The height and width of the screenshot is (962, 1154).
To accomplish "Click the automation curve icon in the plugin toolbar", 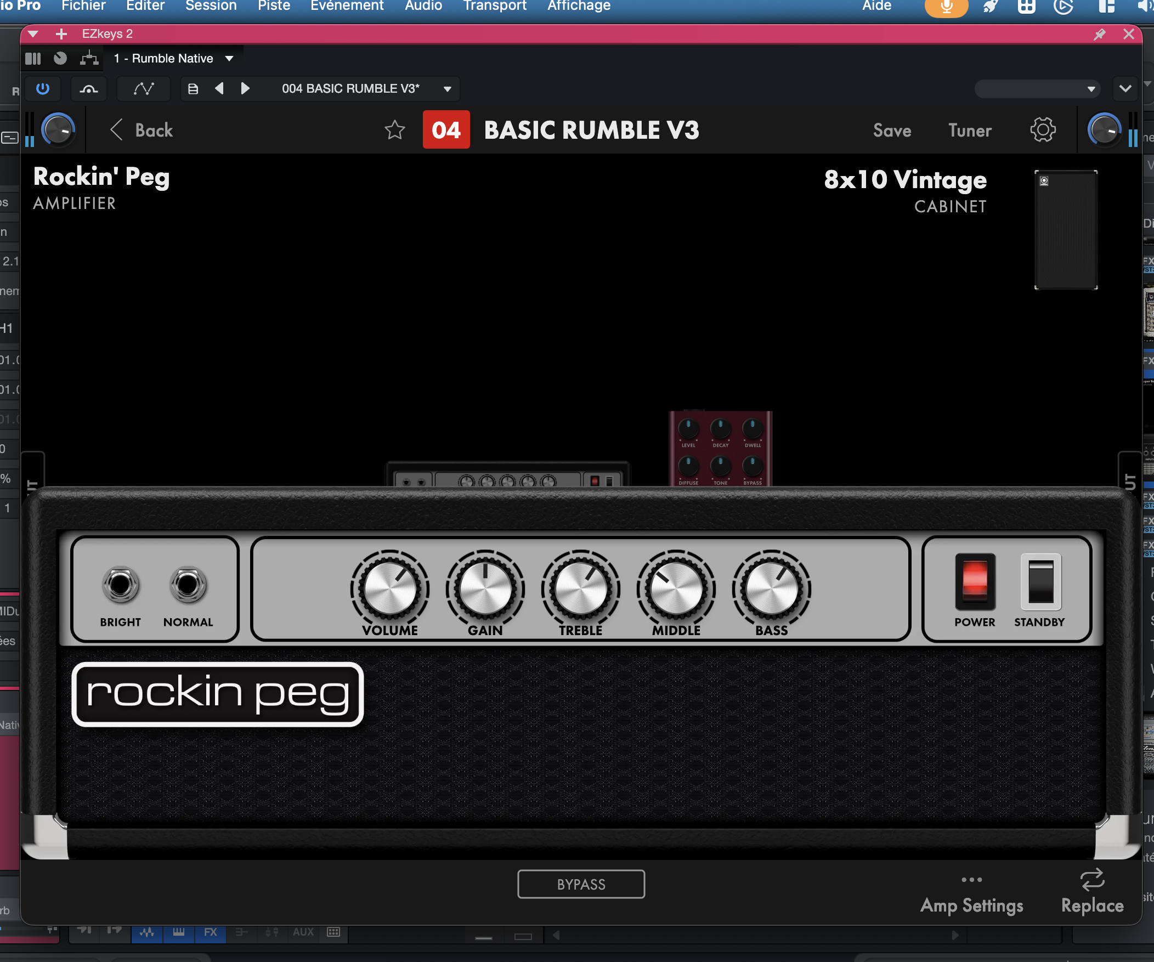I will click(x=143, y=88).
